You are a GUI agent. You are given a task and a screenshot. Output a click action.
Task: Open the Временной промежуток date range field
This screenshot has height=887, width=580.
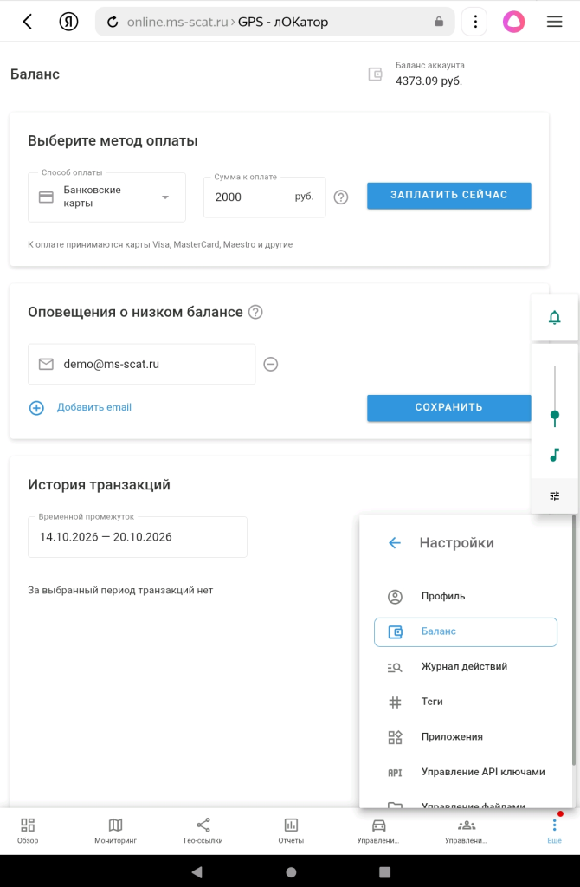(x=138, y=537)
